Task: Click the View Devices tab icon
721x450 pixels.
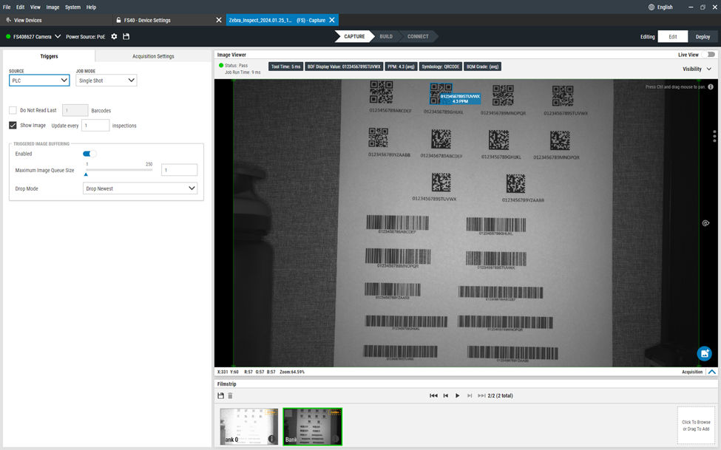Action: (8, 20)
